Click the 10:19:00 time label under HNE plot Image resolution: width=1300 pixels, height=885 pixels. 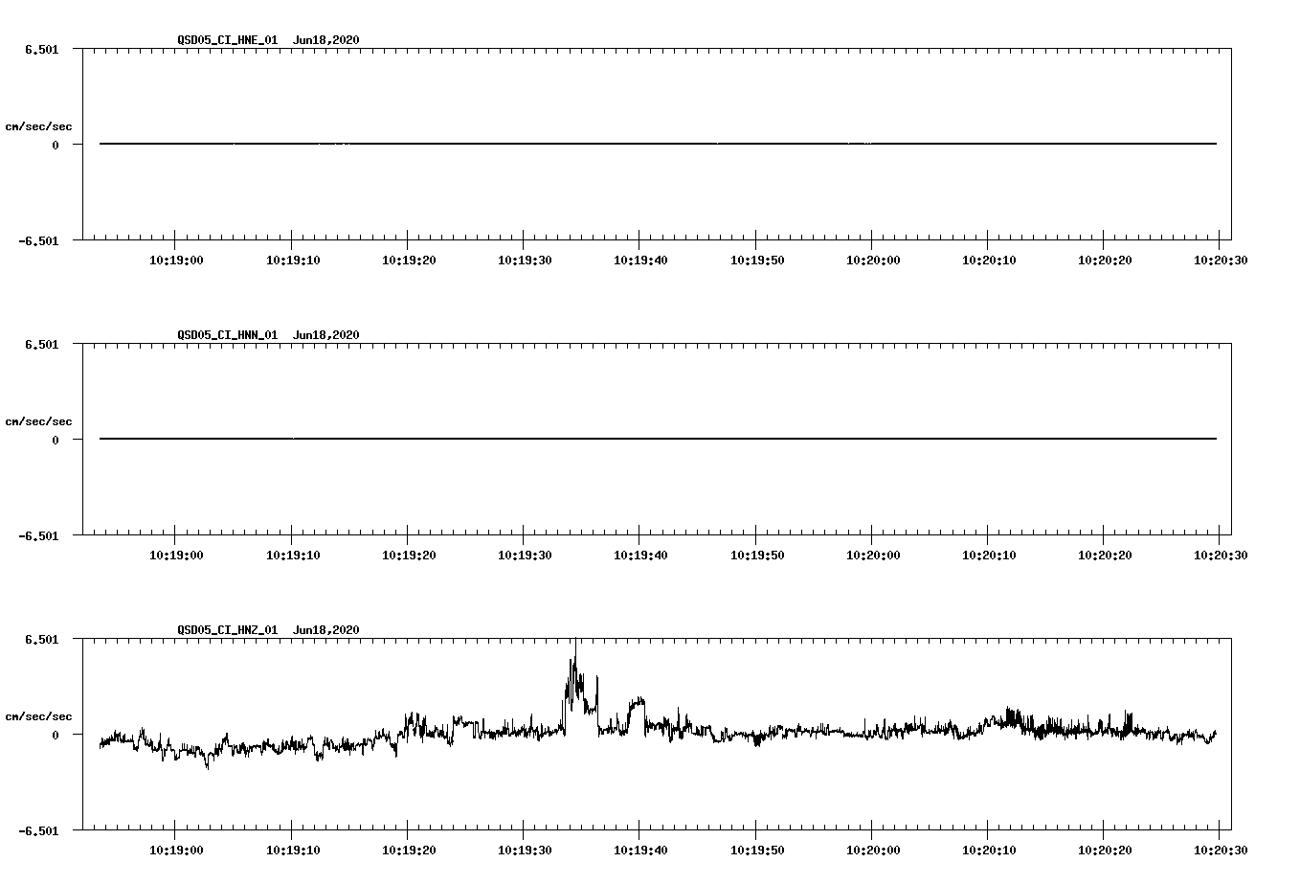coord(176,260)
